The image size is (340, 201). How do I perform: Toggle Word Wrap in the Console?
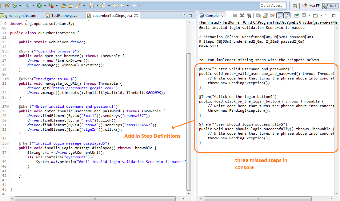click(272, 15)
